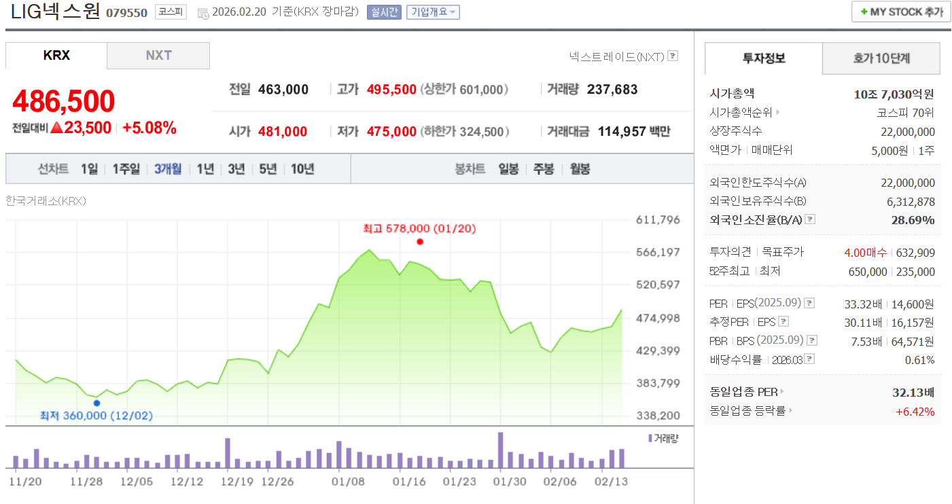Select 3개월 line chart period
Viewport: 952px width, 504px height.
click(168, 169)
